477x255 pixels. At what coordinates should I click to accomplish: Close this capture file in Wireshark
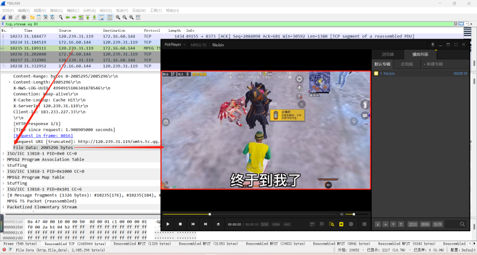tap(46, 17)
